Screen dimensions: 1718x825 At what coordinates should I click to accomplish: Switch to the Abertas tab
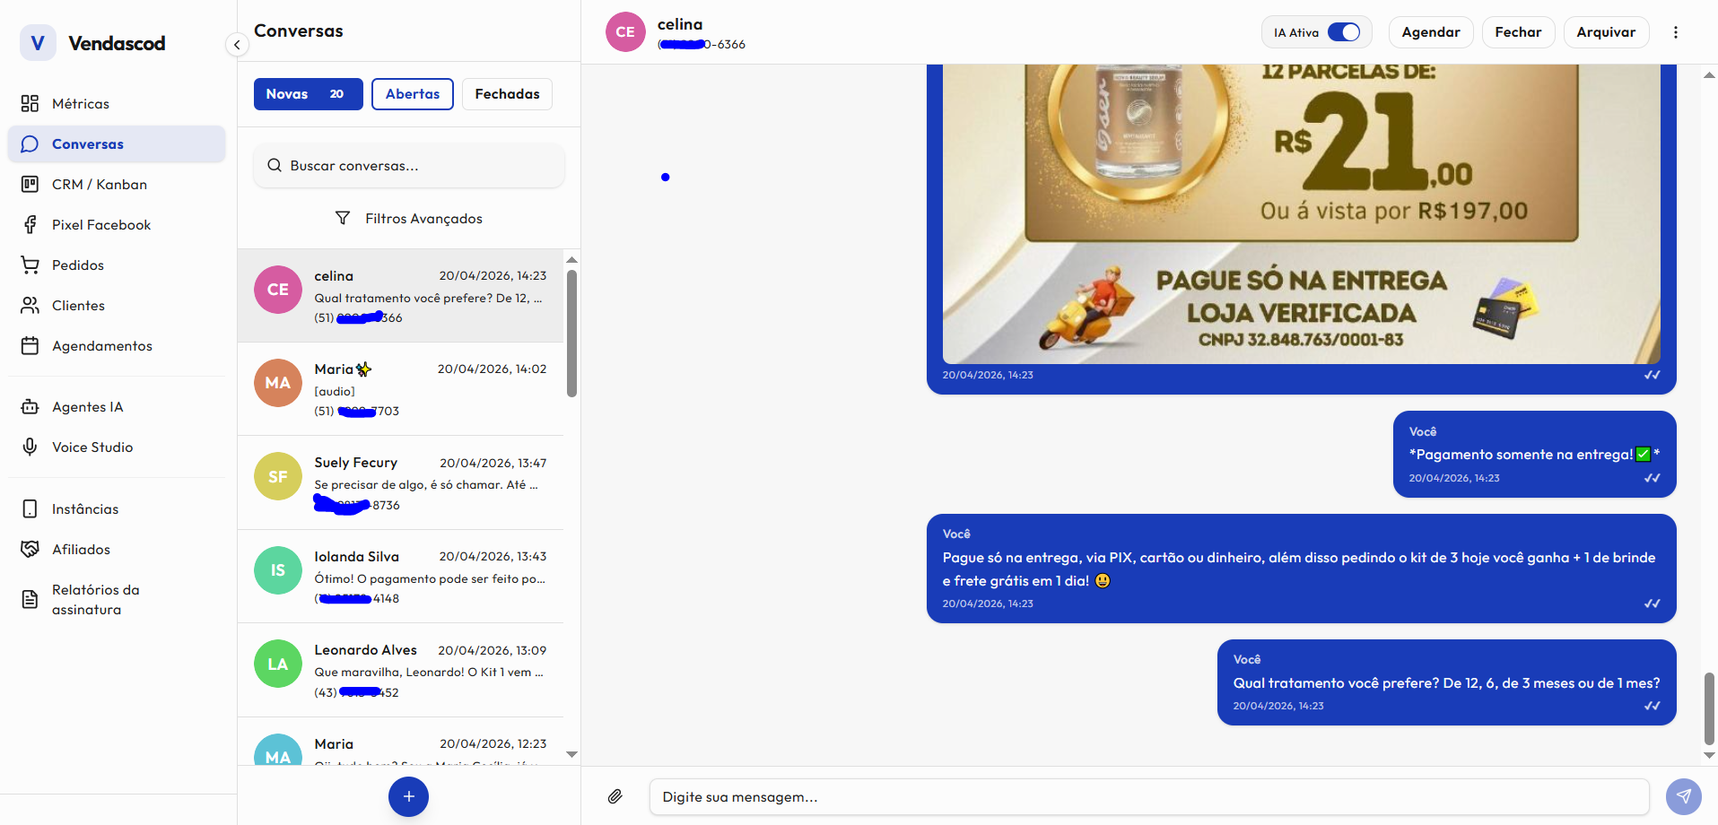point(412,93)
